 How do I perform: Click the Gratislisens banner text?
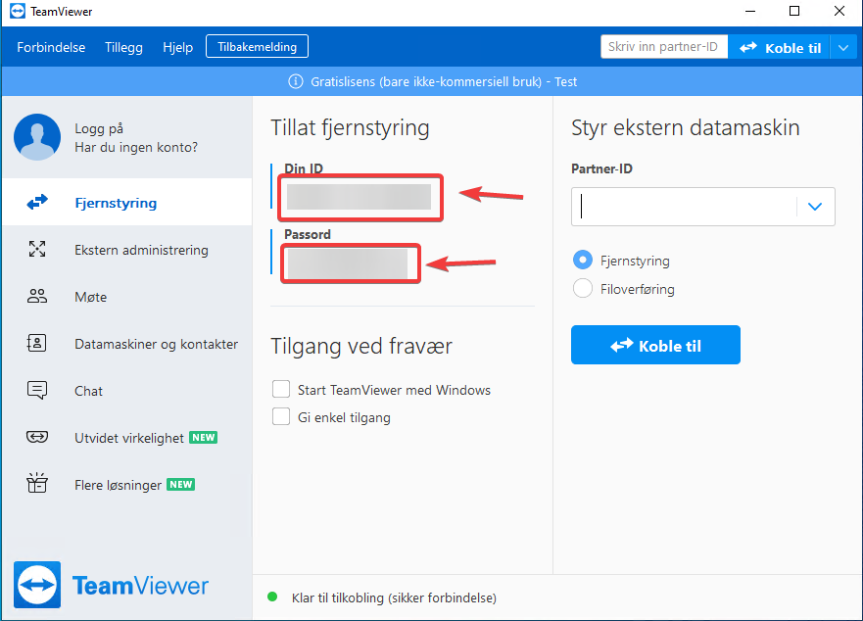[x=444, y=81]
